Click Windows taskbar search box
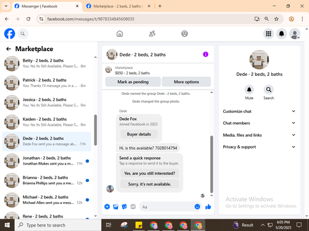309x231 pixels. (58, 225)
